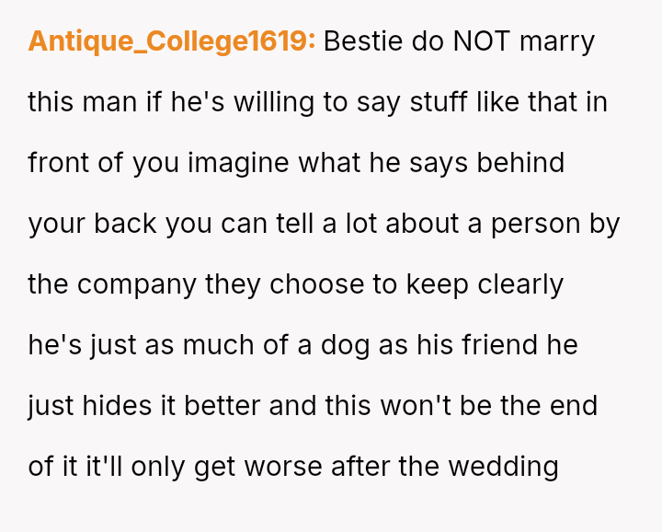Open the Antique_College1619 username profile link
This screenshot has height=532, width=662.
[x=172, y=41]
